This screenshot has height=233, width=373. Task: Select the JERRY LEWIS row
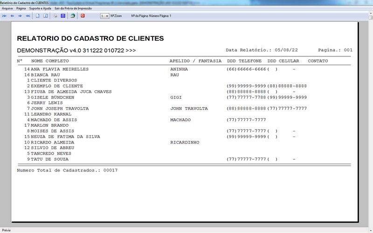[47, 103]
